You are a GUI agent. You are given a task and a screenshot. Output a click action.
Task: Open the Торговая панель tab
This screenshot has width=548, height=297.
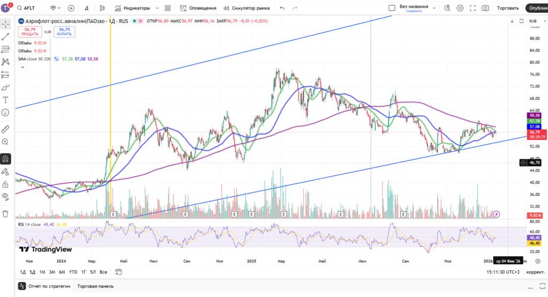(95, 286)
